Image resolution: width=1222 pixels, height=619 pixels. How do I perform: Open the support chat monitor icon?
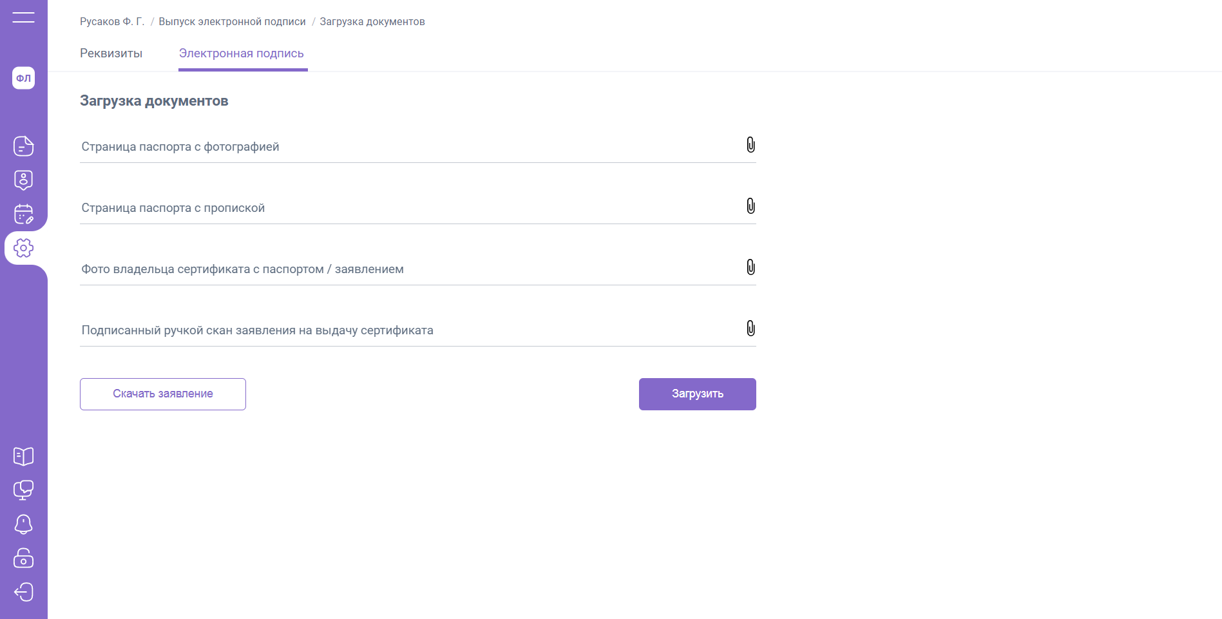[x=23, y=490]
